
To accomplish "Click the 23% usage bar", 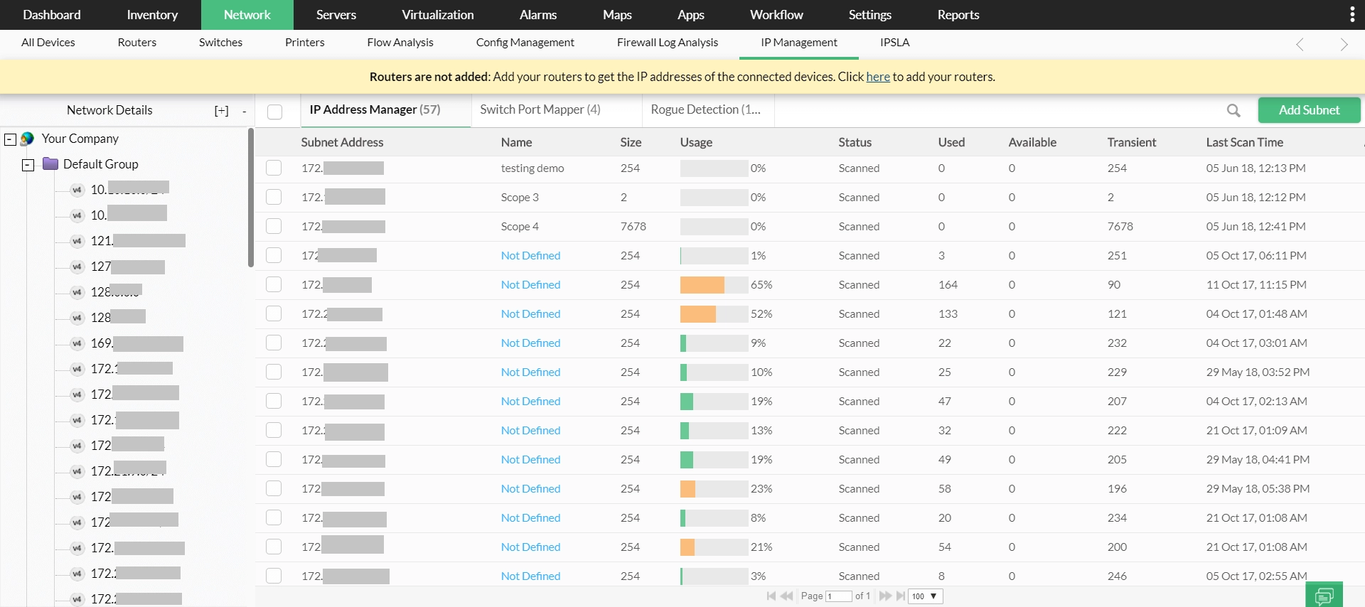I will (714, 489).
